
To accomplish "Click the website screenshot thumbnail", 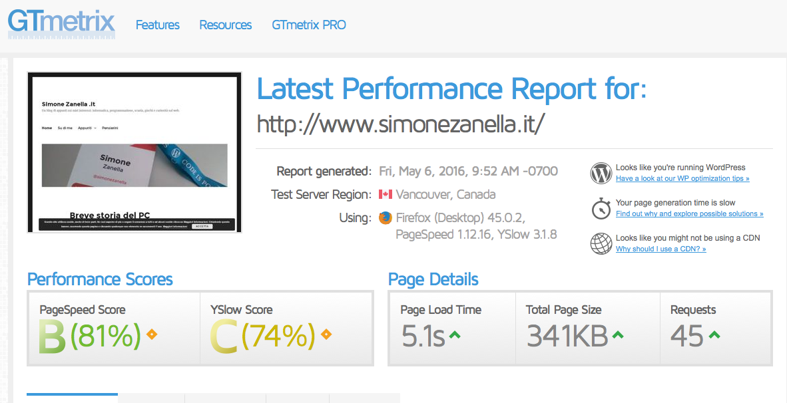I will [x=134, y=152].
